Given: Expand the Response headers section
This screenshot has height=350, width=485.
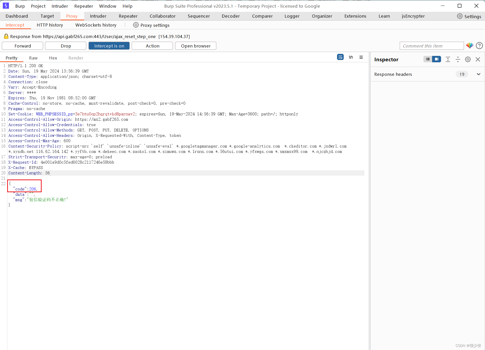Looking at the screenshot, I should 479,74.
